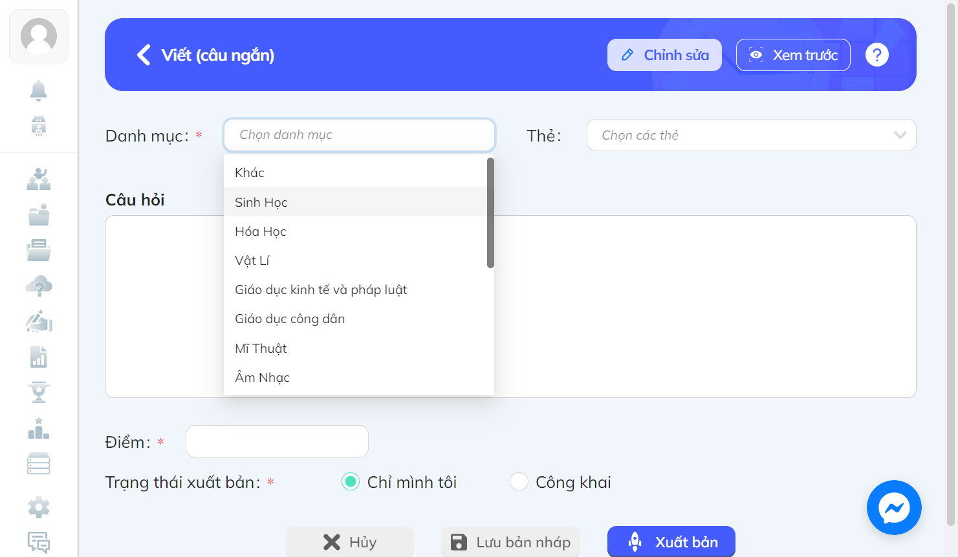This screenshot has height=557, width=958.
Task: Choose "Khác" from the category list
Action: point(355,173)
